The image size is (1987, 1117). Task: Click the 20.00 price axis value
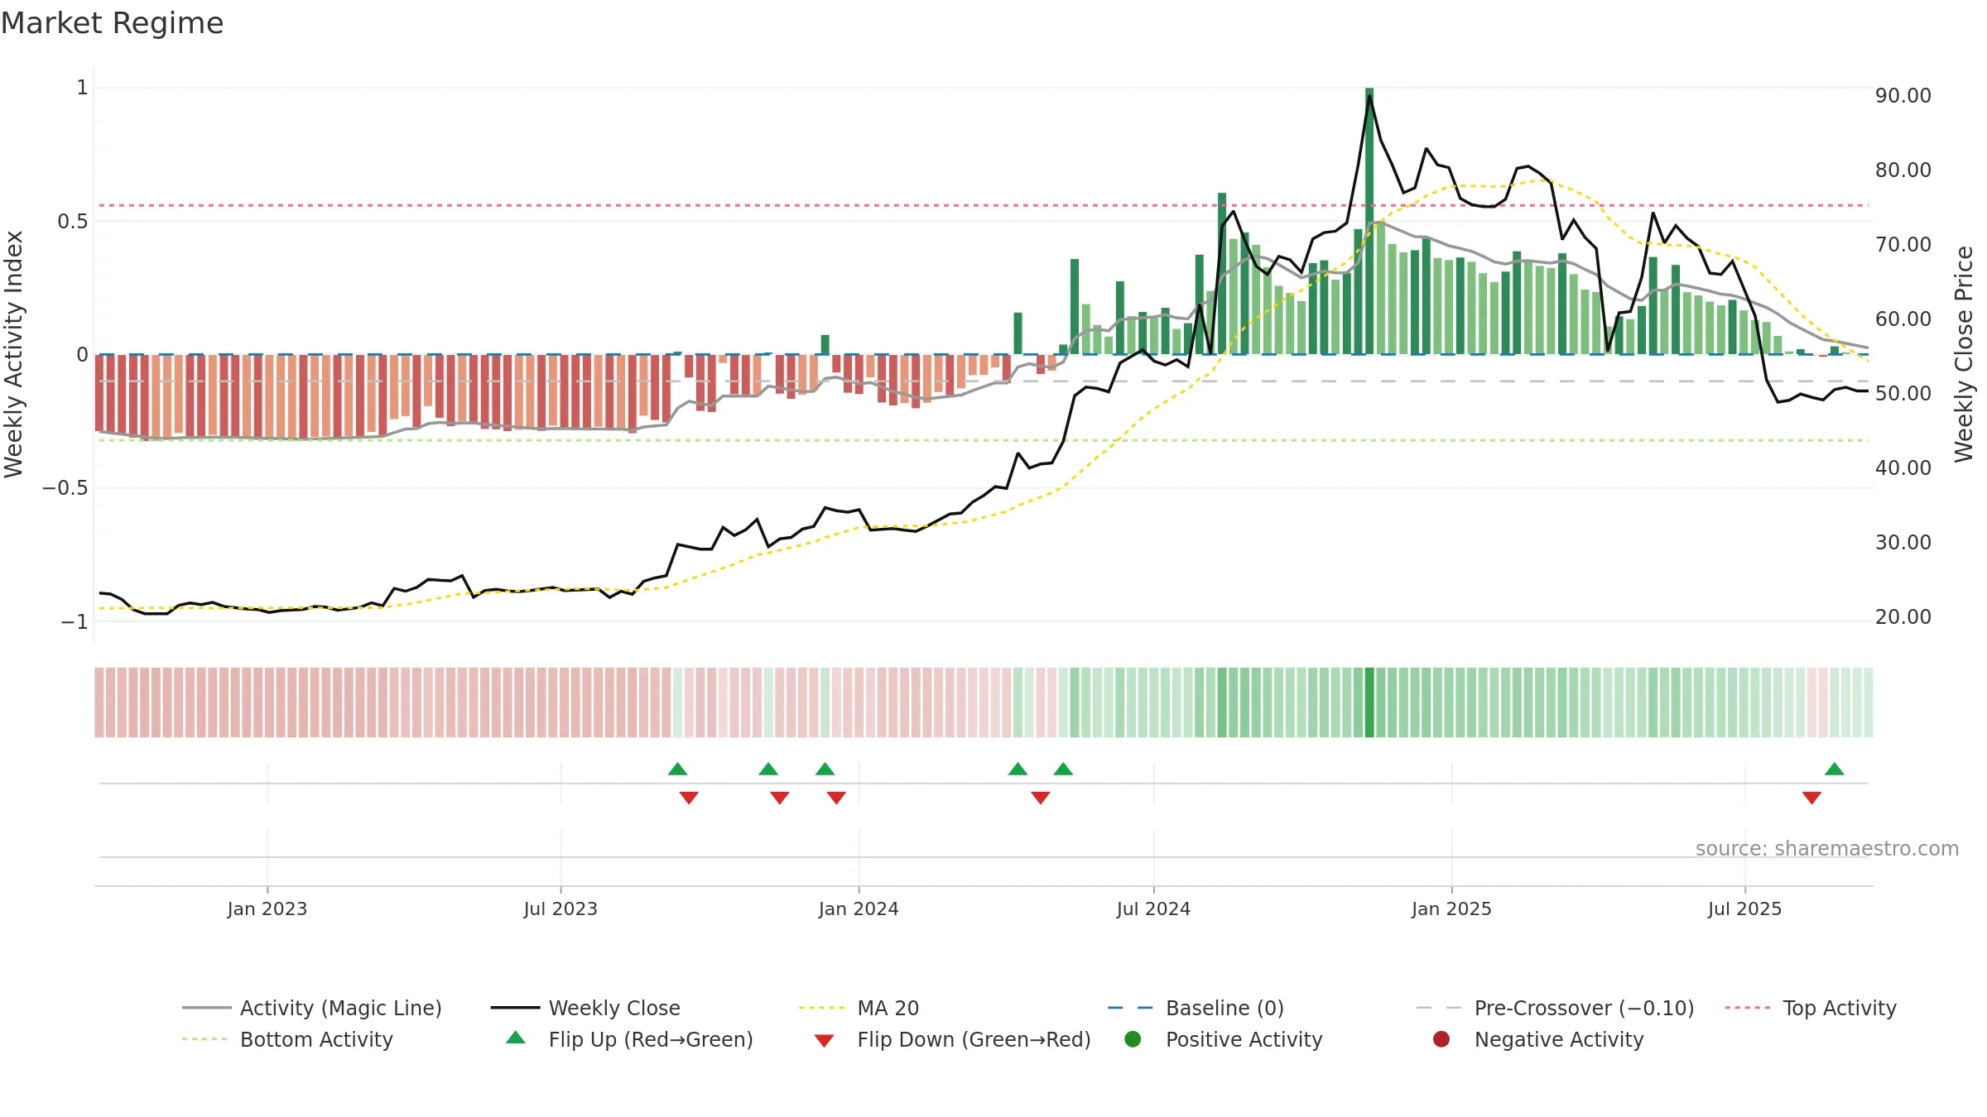pos(1903,617)
